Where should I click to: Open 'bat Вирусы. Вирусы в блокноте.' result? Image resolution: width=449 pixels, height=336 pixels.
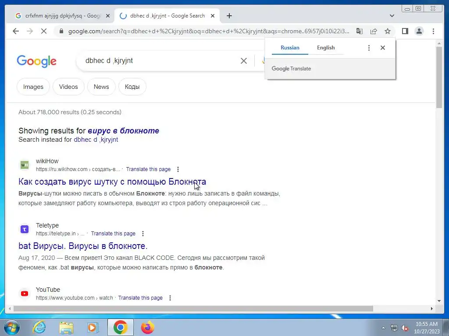point(83,246)
